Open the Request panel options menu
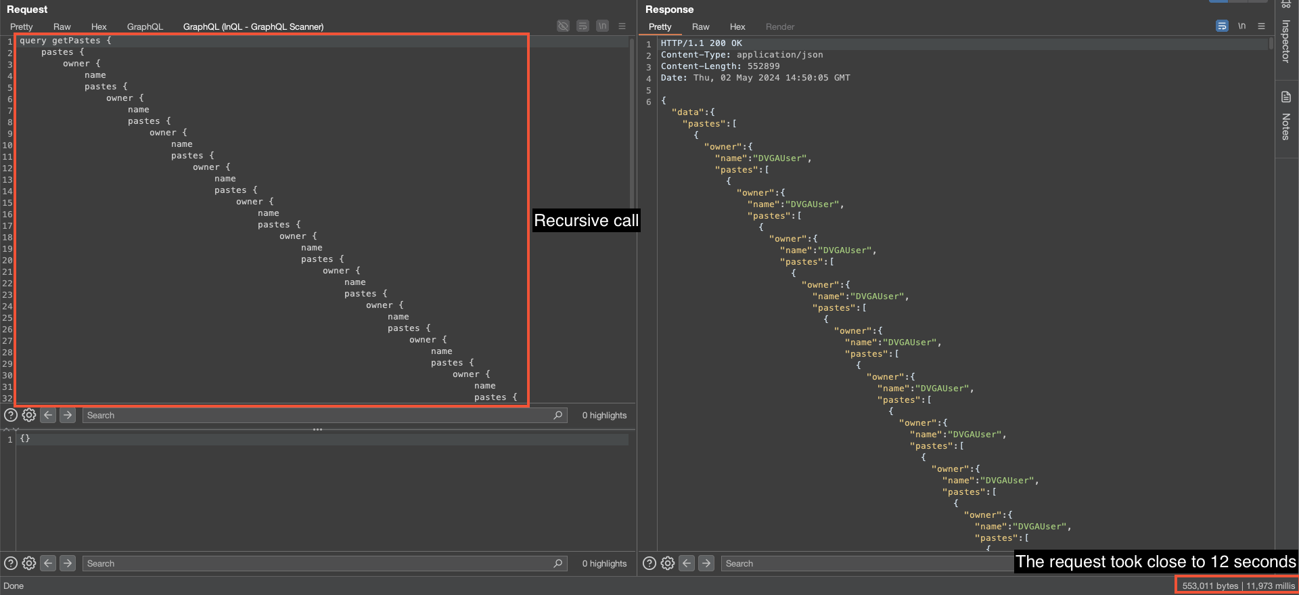This screenshot has width=1299, height=595. [x=622, y=26]
